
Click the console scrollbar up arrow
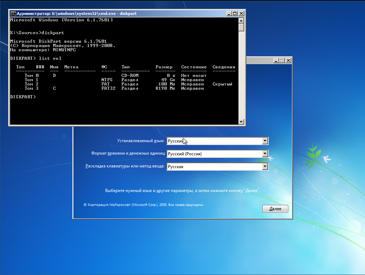tap(241, 20)
